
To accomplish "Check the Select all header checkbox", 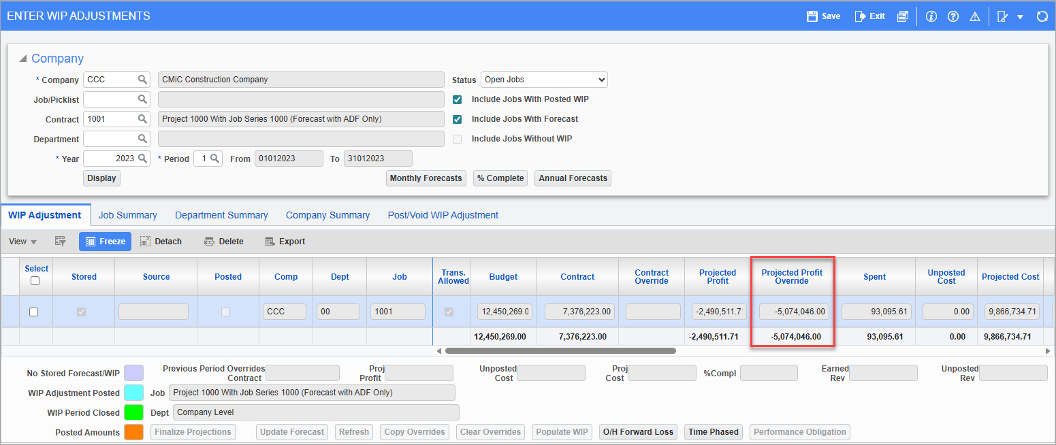I will pos(36,281).
